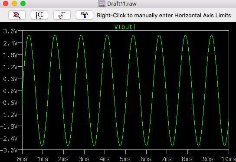236x162 pixels.
Task: Open the pick visible traces icon
Action: point(62,15)
